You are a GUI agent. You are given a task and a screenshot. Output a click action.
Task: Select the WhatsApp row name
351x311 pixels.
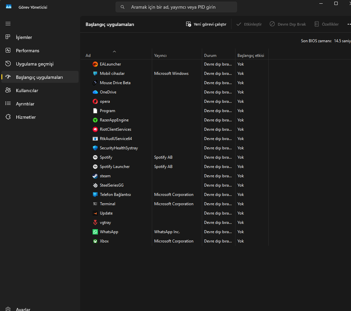109,232
